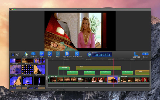Select Text Here clip nearest the short Music clip
The width and height of the screenshot is (160, 100).
(127, 73)
